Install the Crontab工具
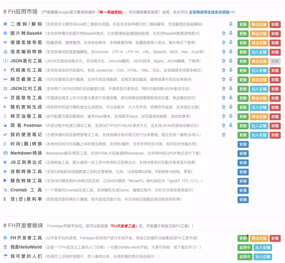 [243, 190]
